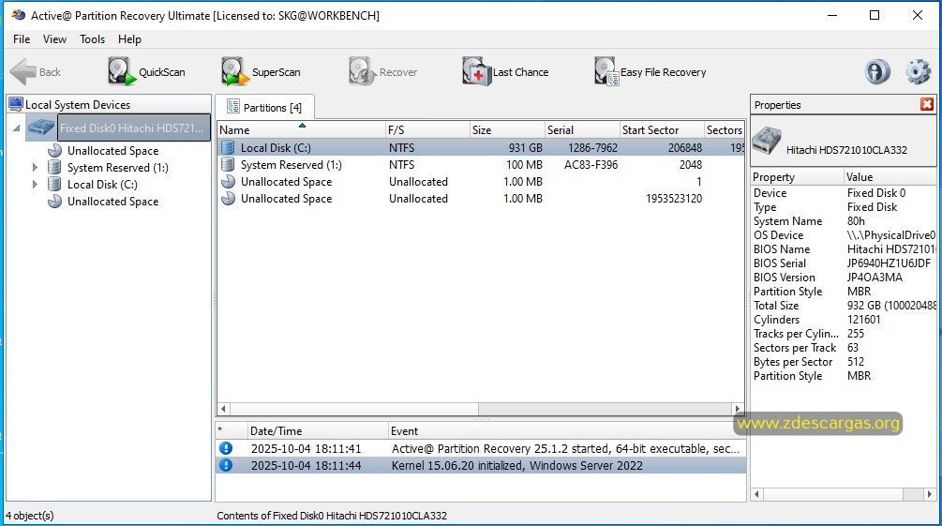Click the BIOS Serial value JP6940HZ1U6JDF
This screenshot has width=942, height=526.
point(889,263)
